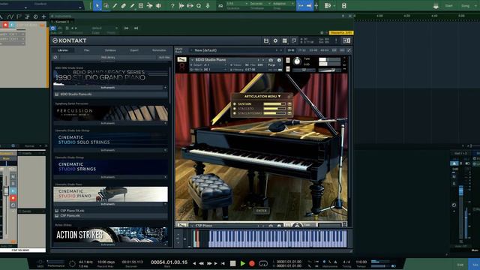The height and width of the screenshot is (270, 480).
Task: Toggle the 8DIO Studio Piano.nki checkbox
Action: [x=57, y=94]
